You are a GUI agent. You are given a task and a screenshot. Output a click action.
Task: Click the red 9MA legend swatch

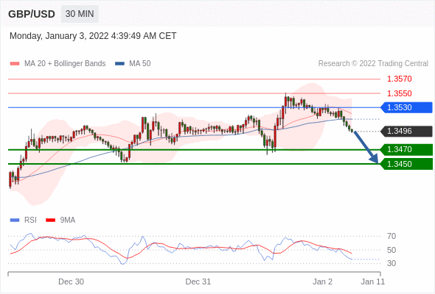[x=50, y=220]
